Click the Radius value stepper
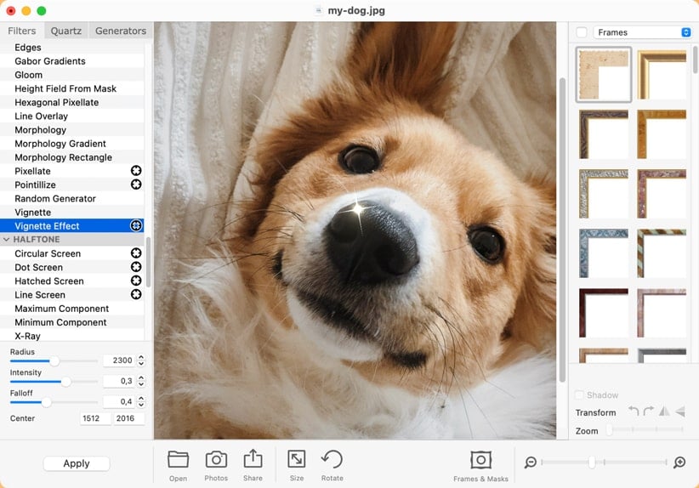This screenshot has width=699, height=488. 141,360
